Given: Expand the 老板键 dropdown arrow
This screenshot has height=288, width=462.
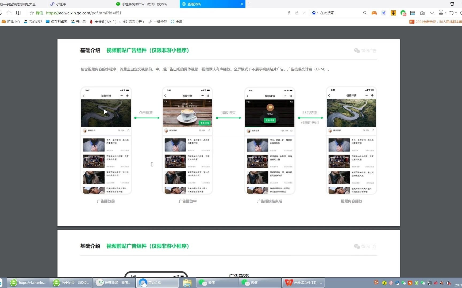Looking at the screenshot, I should coord(120,22).
